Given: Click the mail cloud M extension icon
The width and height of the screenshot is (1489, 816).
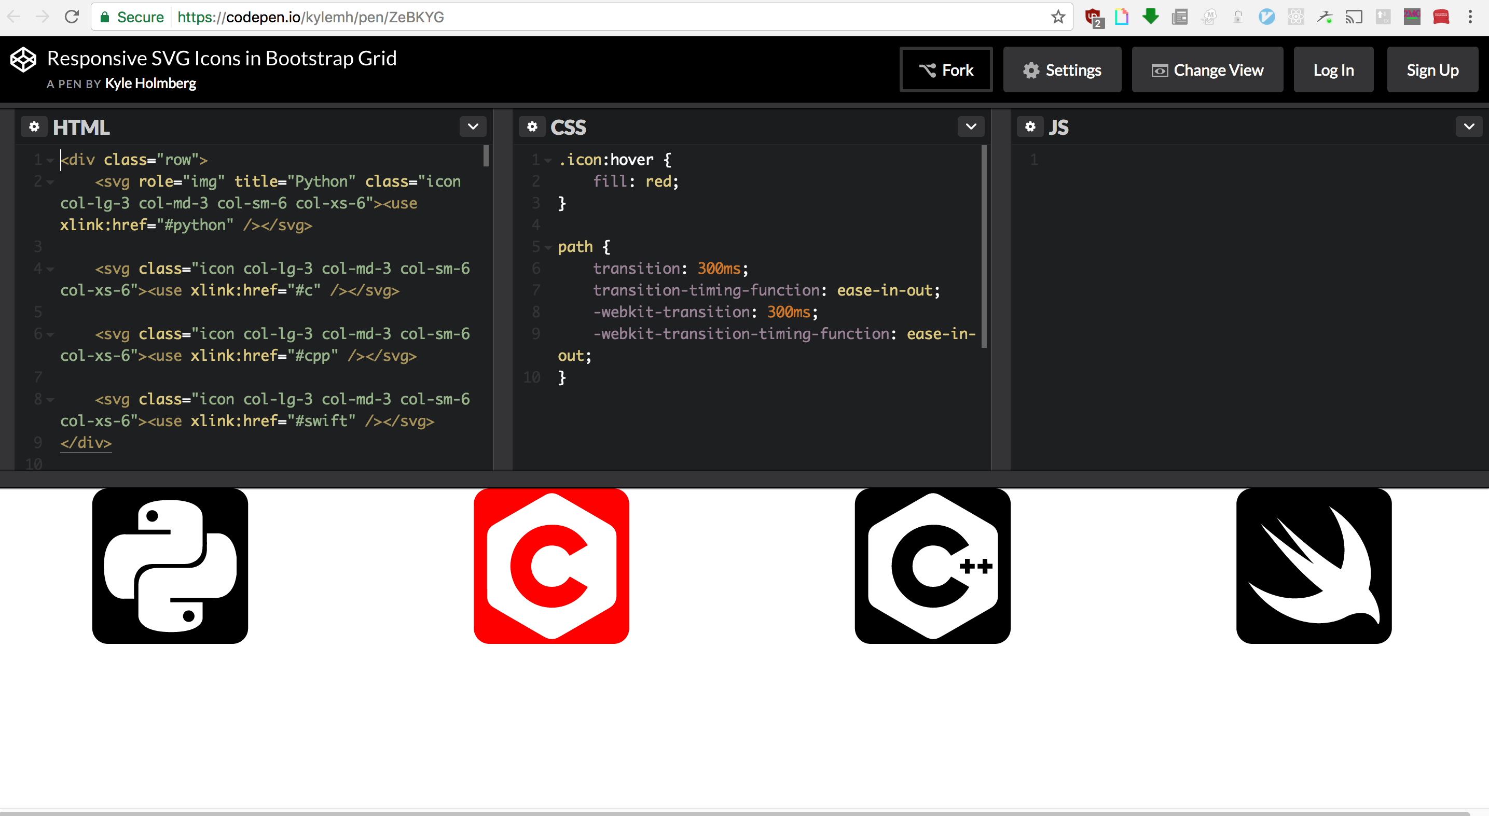Looking at the screenshot, I should point(1208,17).
